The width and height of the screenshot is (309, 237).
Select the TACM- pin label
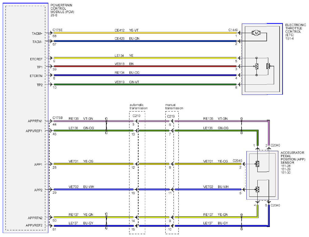[37, 42]
